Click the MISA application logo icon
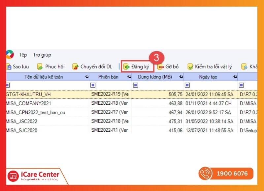264x191 pixels. (10, 54)
